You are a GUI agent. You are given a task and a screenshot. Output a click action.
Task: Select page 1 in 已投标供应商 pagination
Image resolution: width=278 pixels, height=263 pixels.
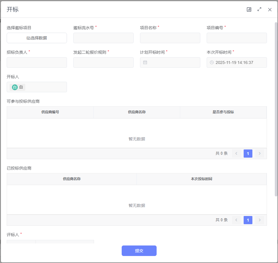coord(248,220)
